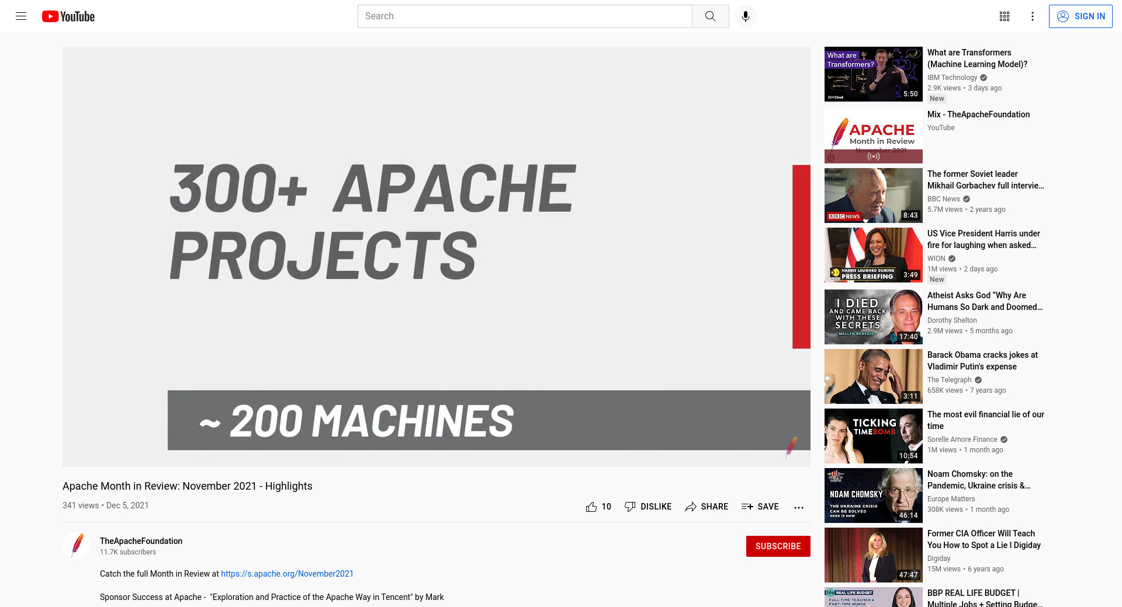Open "Noam Chomsky: on the Pandemic" title

click(979, 480)
